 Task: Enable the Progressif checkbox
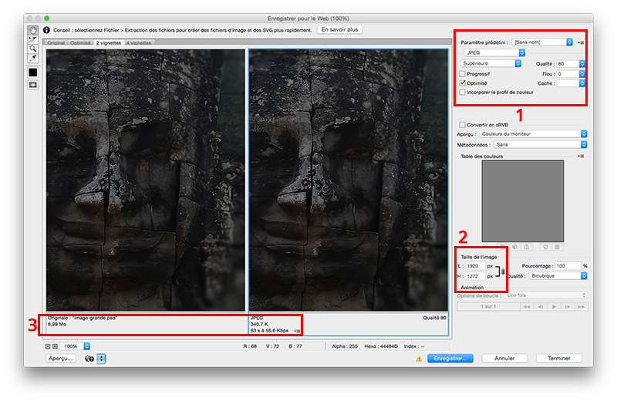[462, 74]
